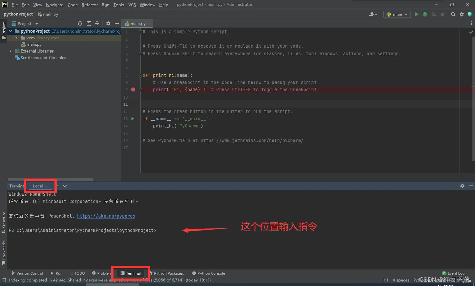Open terminal tabs chevron dropdown
The width and height of the screenshot is (475, 286).
click(x=65, y=186)
